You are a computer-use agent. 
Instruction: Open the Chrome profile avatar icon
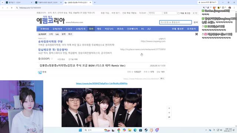[x=230, y=8]
